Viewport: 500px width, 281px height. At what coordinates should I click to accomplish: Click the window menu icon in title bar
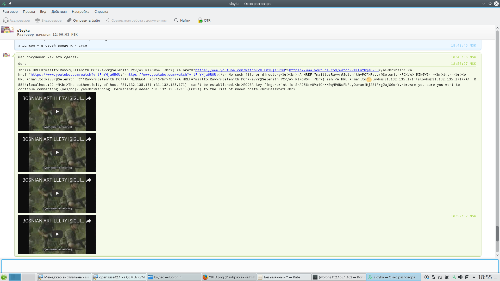coord(4,4)
